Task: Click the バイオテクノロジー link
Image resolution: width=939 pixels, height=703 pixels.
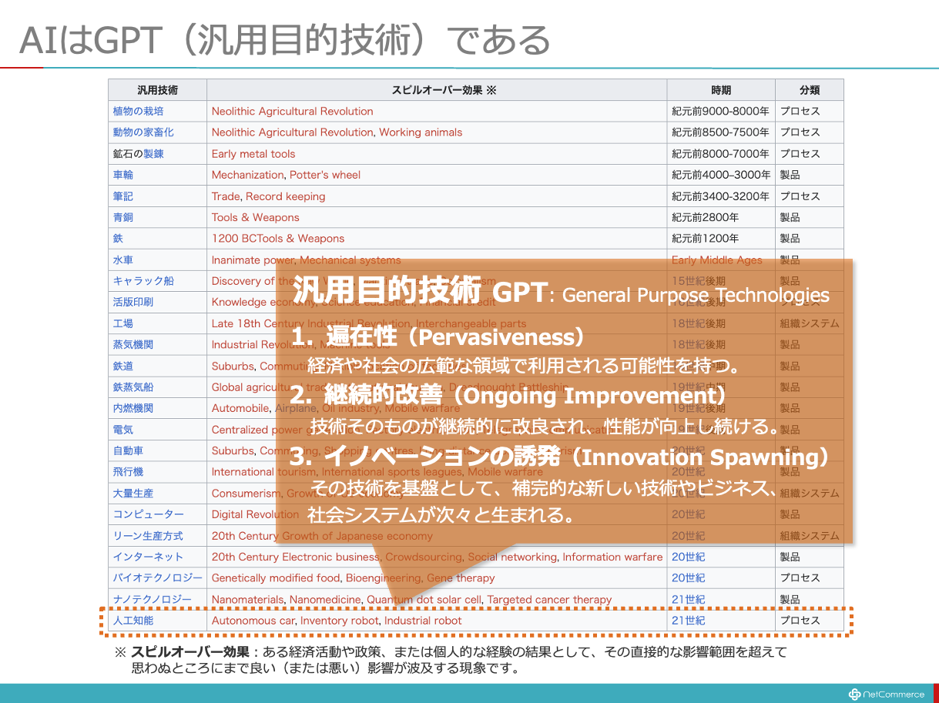Action: tap(157, 577)
